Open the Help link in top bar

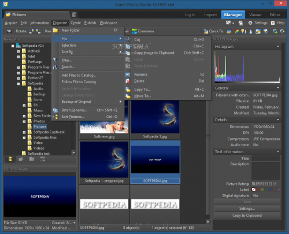coord(277,23)
